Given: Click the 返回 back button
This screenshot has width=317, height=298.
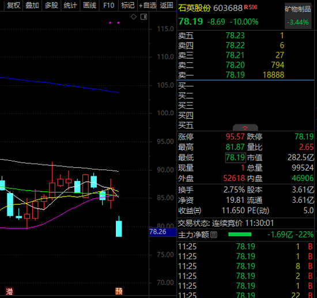Looking at the screenshot, I should point(167,5).
